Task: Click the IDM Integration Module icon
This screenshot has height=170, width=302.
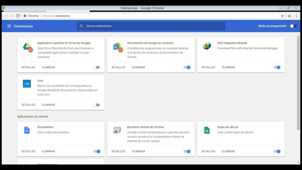Action: (x=207, y=46)
